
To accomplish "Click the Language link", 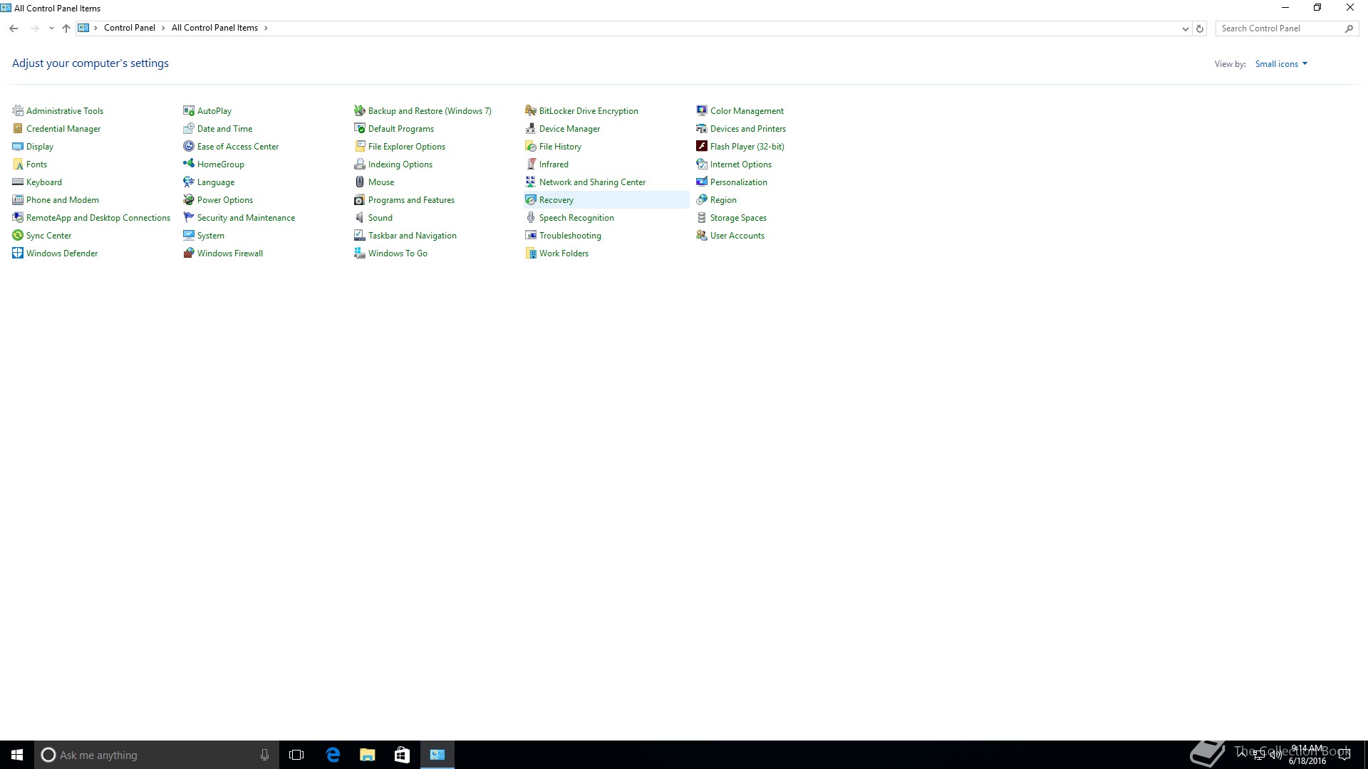I will [216, 182].
